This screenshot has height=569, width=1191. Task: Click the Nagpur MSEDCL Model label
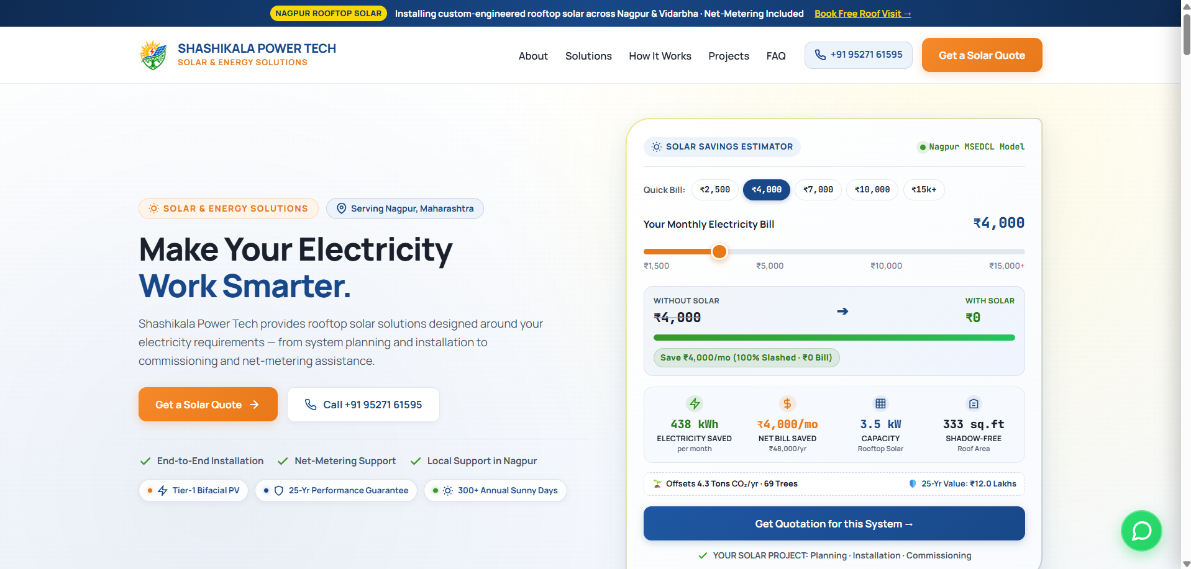971,147
